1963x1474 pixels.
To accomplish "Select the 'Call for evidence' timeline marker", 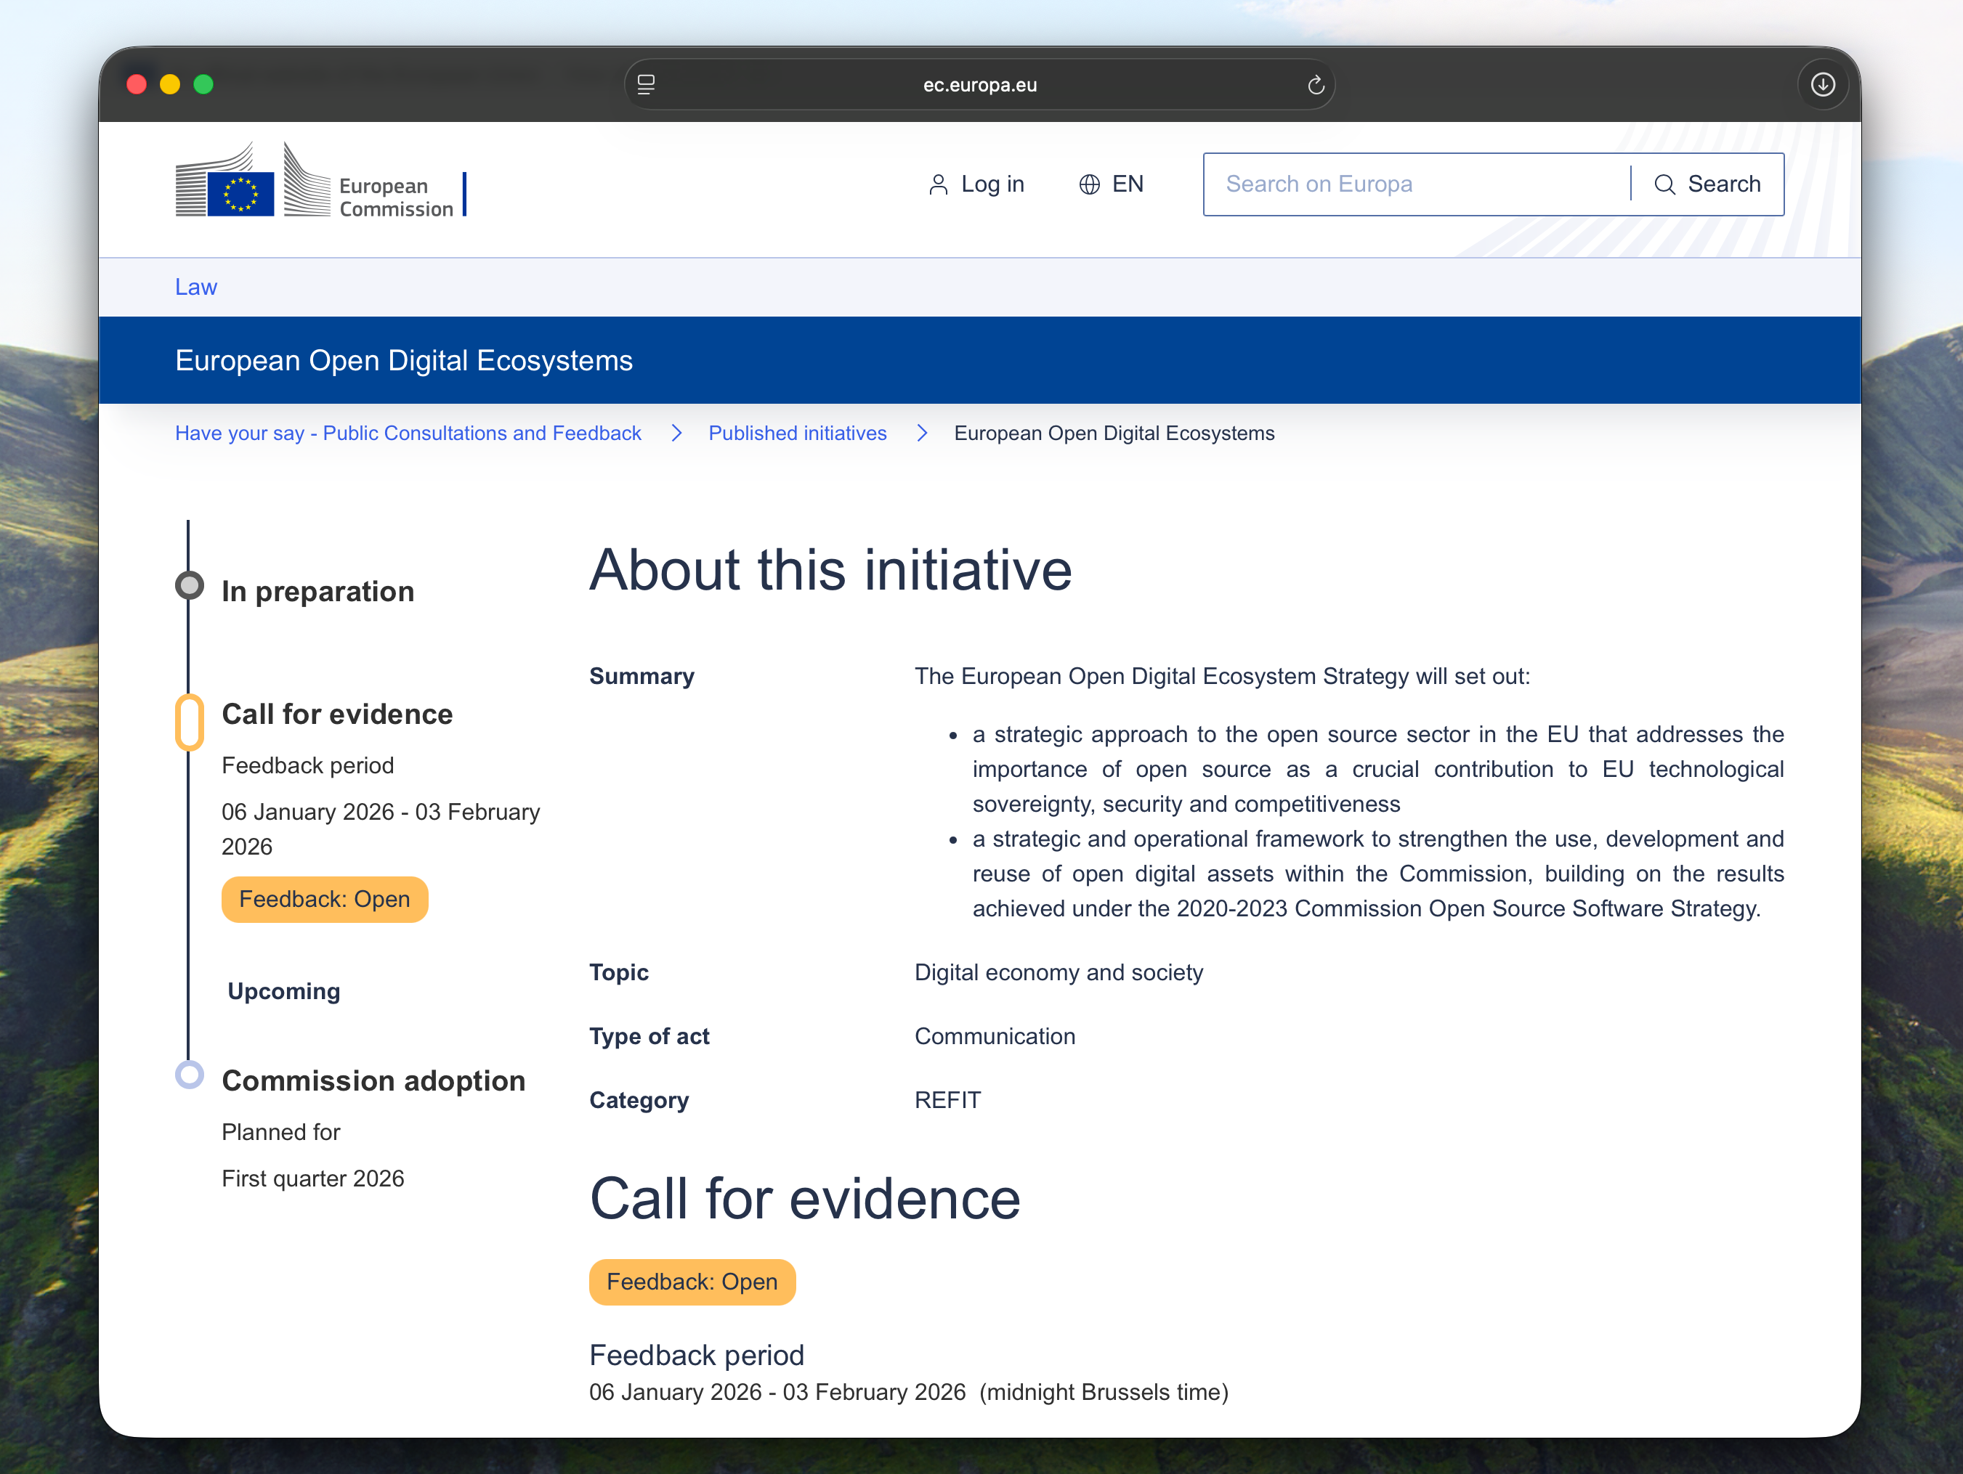I will 190,722.
